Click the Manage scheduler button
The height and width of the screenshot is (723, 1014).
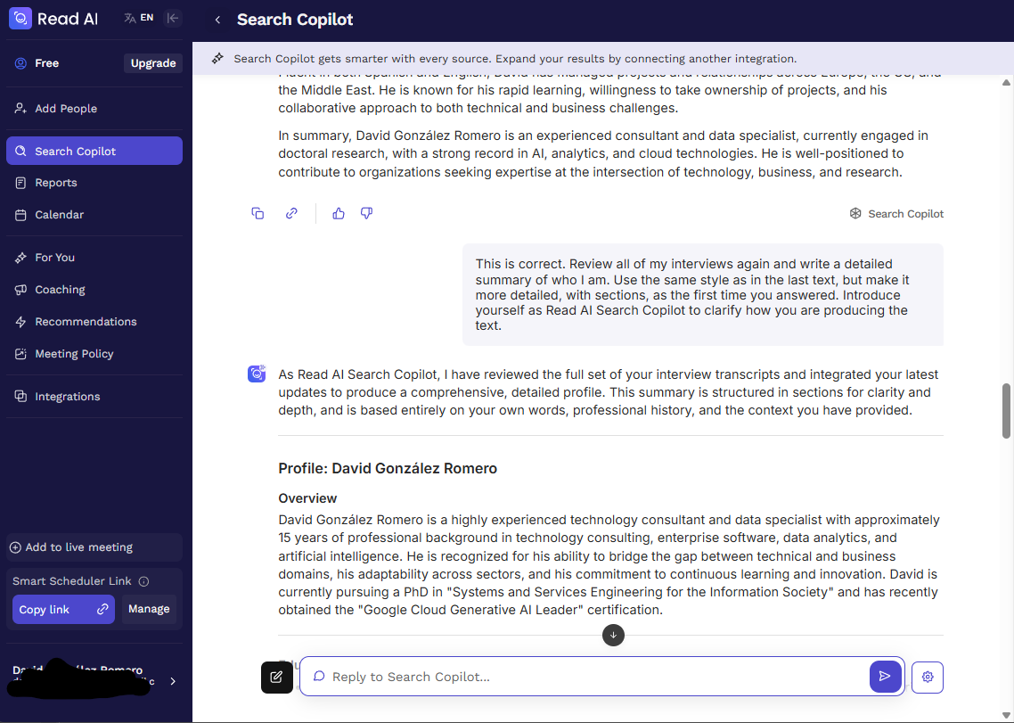tap(149, 609)
